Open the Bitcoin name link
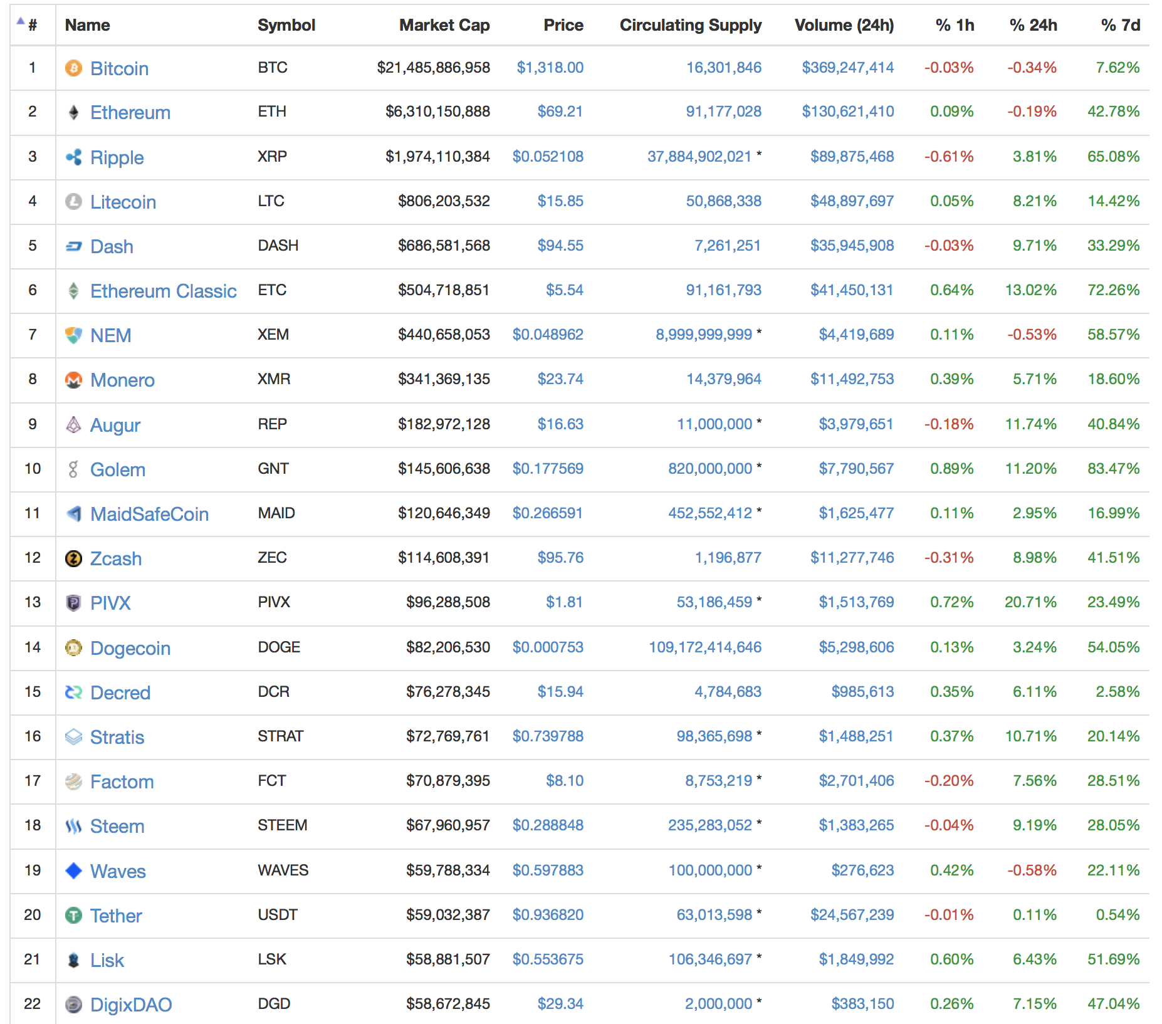This screenshot has height=1024, width=1162. click(x=119, y=68)
